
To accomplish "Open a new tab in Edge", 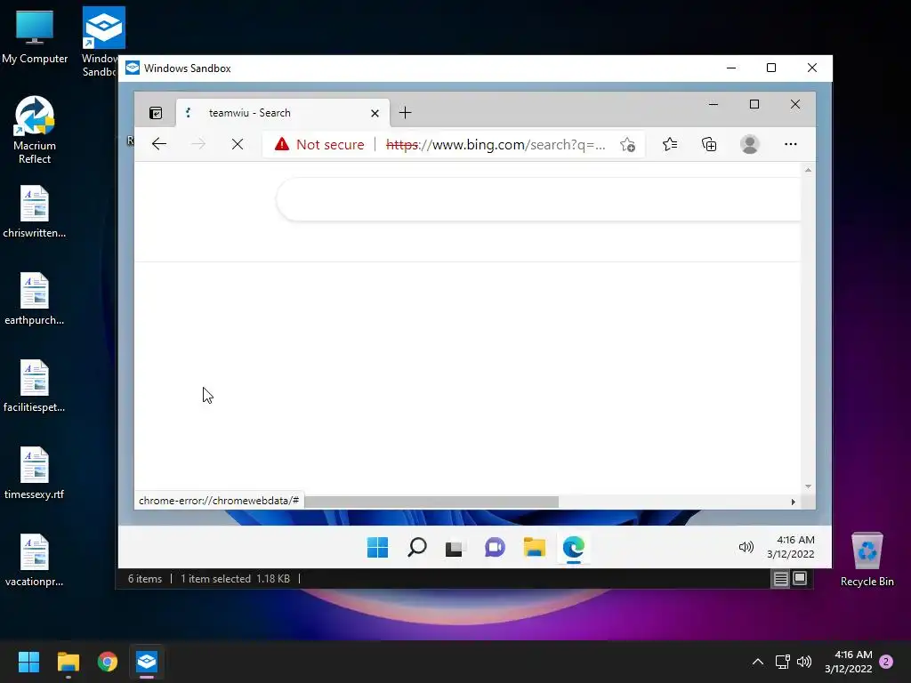I will 406,113.
